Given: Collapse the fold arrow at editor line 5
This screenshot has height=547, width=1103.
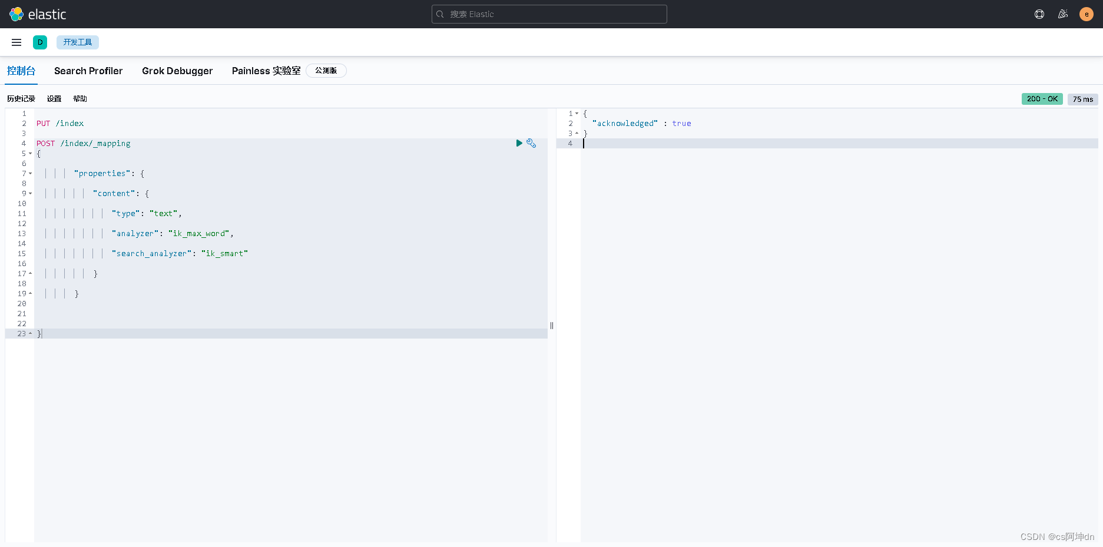Looking at the screenshot, I should tap(31, 154).
